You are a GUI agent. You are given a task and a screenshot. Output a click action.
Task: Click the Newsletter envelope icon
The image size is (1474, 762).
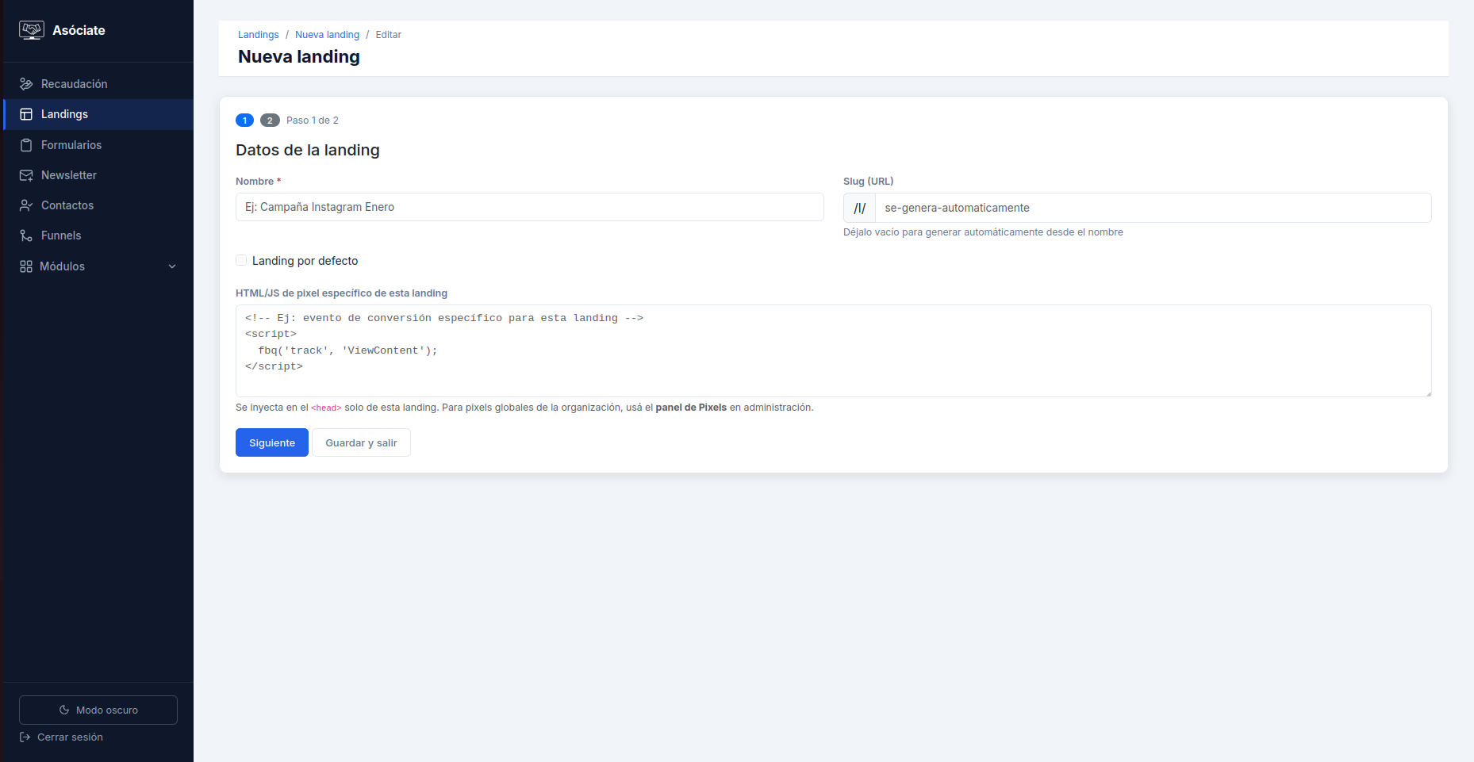26,175
